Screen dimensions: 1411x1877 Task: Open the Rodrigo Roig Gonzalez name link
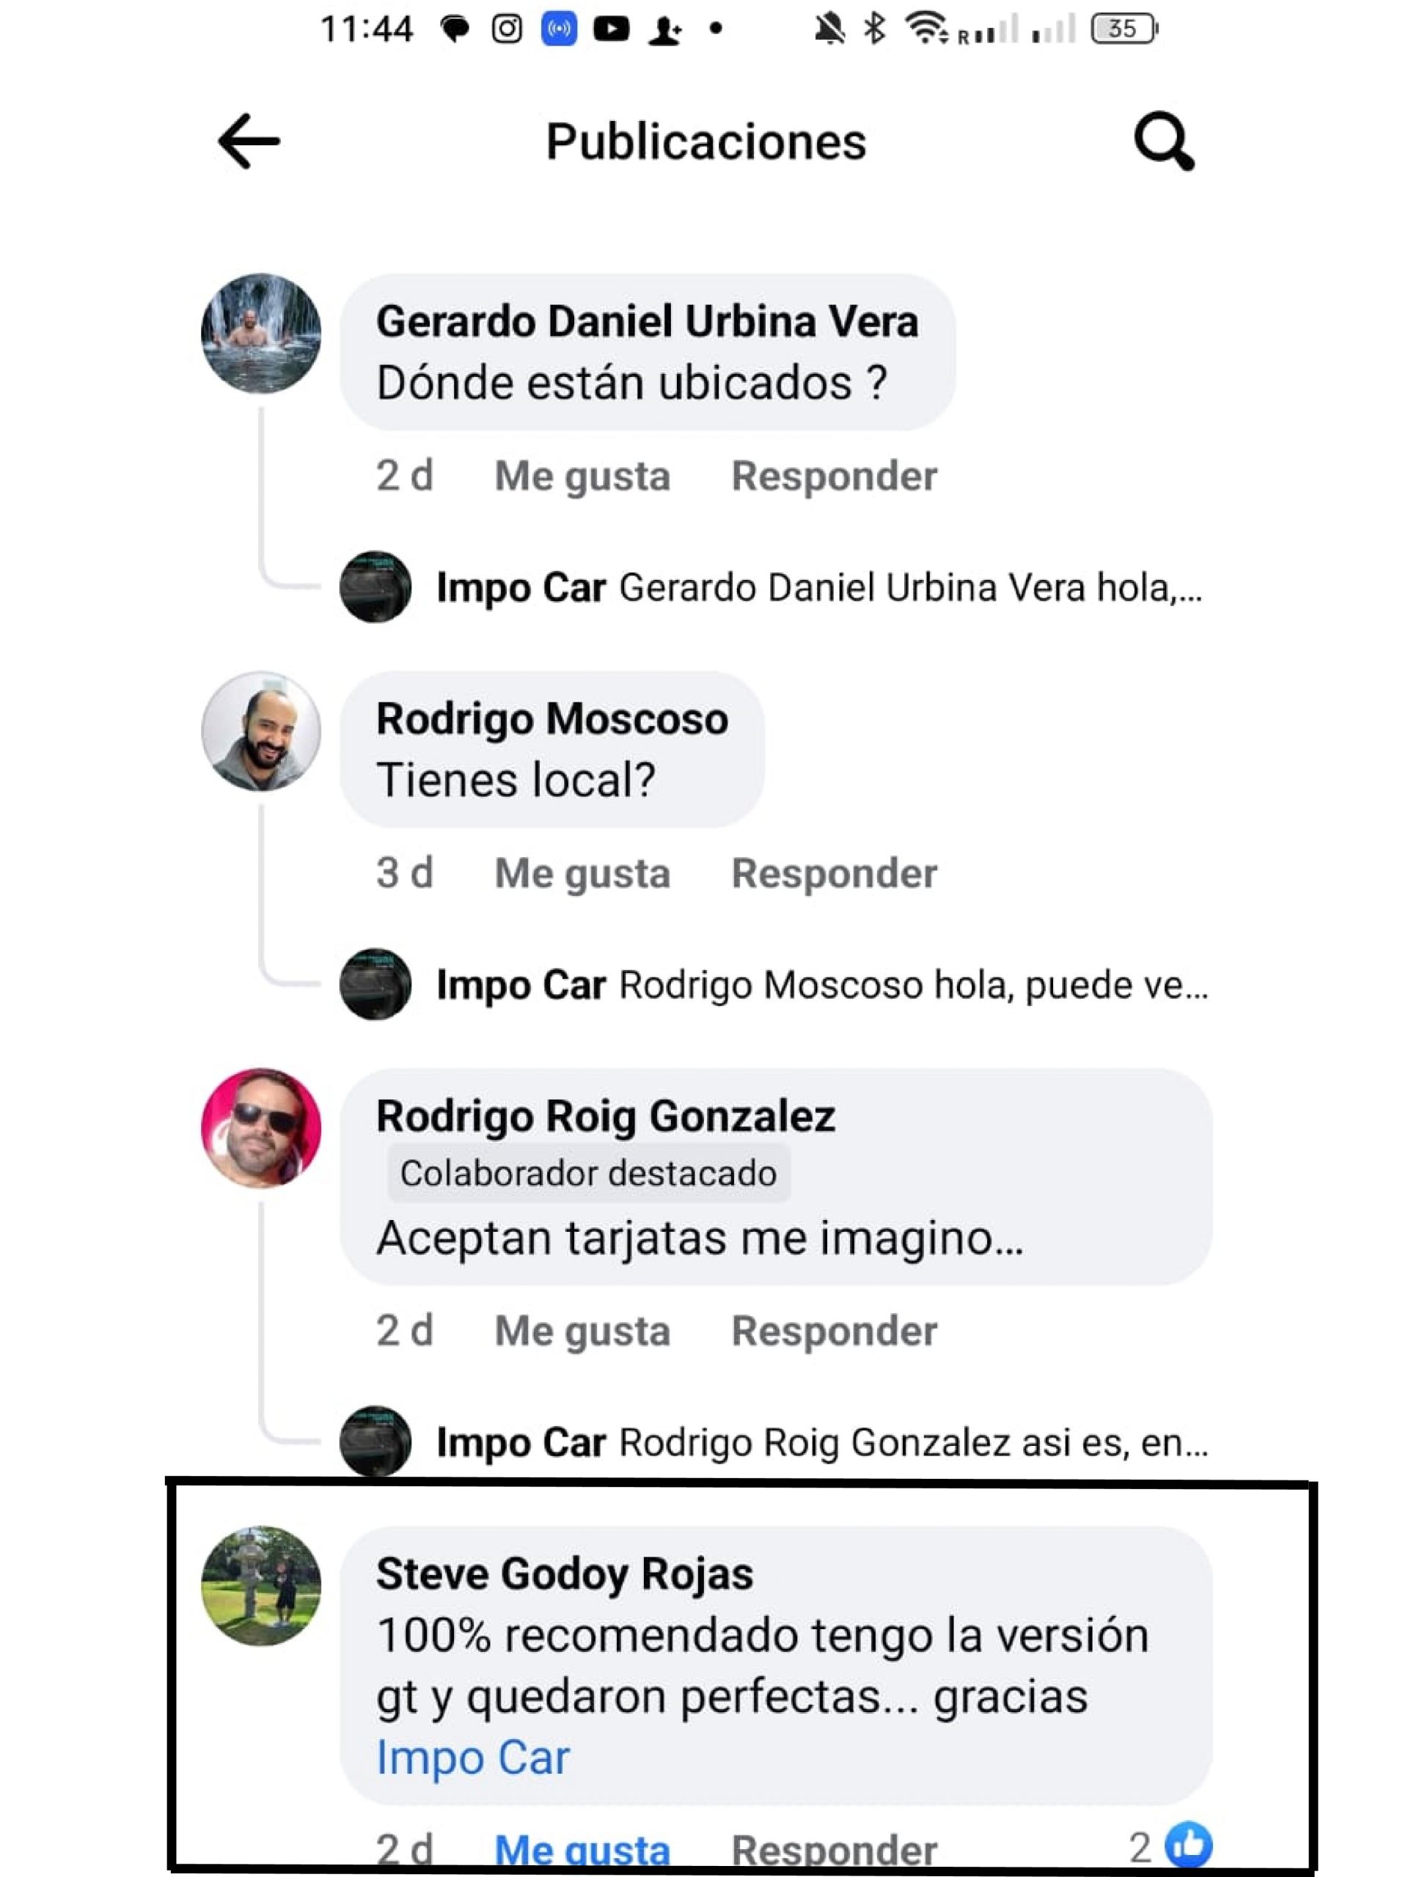click(x=605, y=1116)
